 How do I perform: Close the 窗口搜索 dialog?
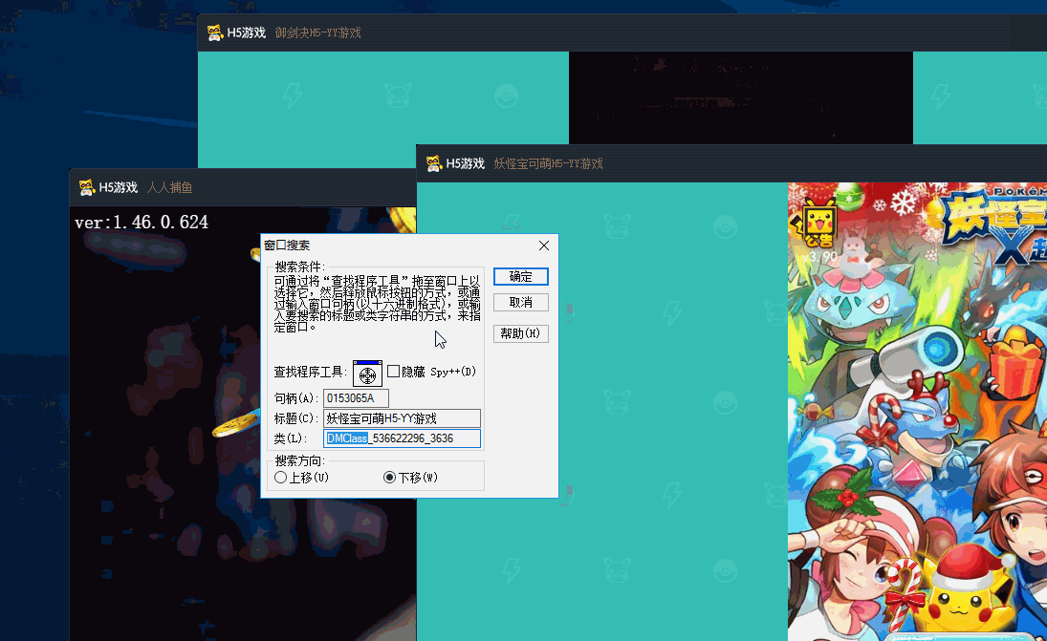click(543, 246)
